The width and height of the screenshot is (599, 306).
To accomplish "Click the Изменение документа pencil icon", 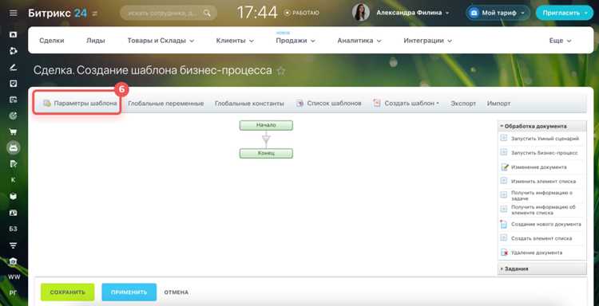I will (x=504, y=167).
